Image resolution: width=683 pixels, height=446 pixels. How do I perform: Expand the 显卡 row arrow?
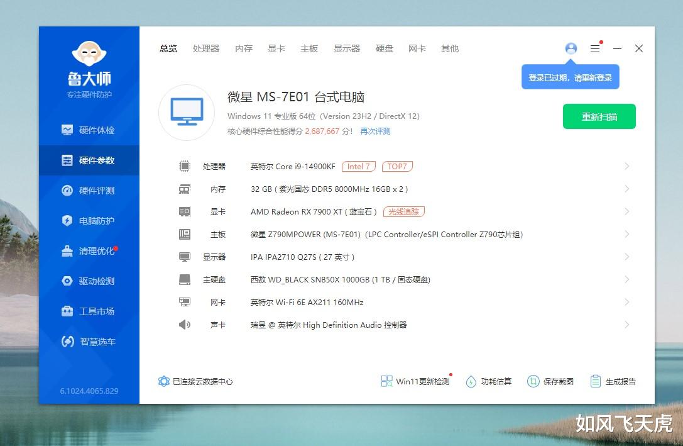[x=627, y=211]
